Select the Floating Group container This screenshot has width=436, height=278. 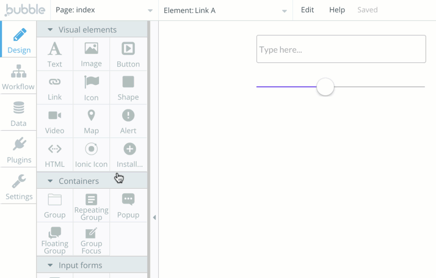[54, 240]
